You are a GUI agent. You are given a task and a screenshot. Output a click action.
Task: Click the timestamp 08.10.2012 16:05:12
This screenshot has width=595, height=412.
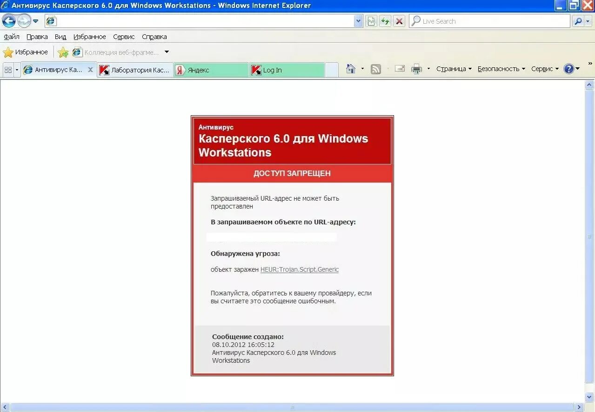243,345
